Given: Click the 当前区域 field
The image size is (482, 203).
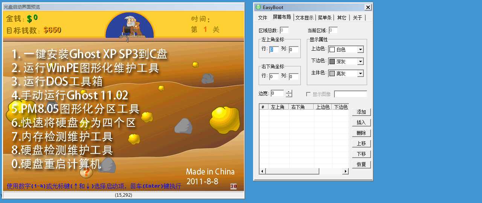Looking at the screenshot, I should point(333,30).
